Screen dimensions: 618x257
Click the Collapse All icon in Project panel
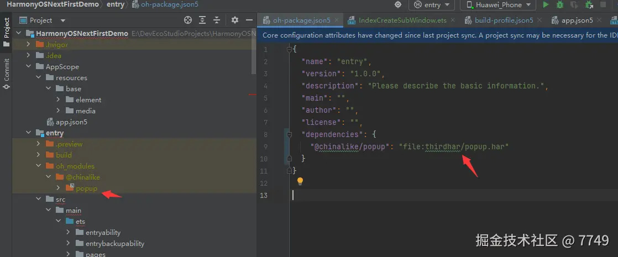tap(216, 20)
